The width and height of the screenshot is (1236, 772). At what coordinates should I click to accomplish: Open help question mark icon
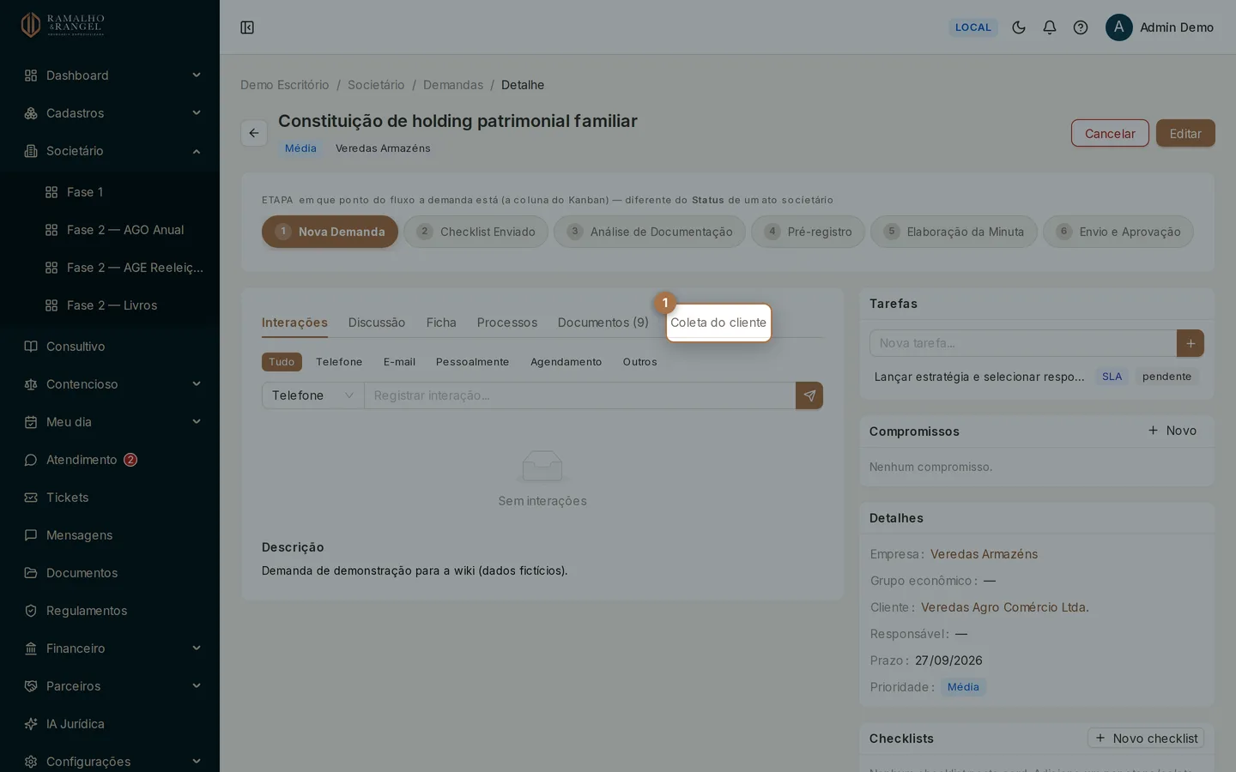tap(1081, 27)
